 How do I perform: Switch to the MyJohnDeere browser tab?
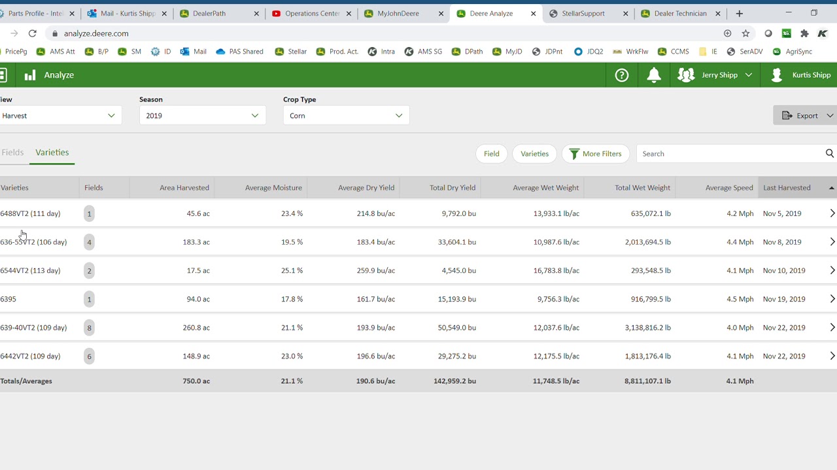point(402,13)
